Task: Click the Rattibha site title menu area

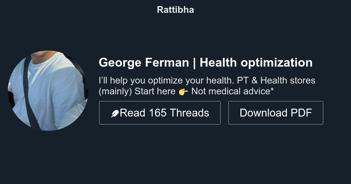Action: (x=175, y=9)
